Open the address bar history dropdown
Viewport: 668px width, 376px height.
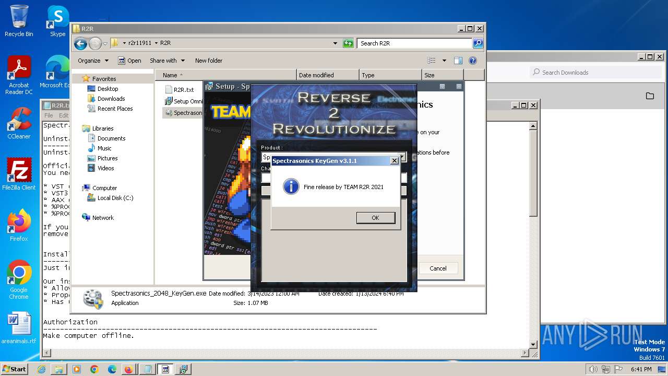click(x=335, y=43)
